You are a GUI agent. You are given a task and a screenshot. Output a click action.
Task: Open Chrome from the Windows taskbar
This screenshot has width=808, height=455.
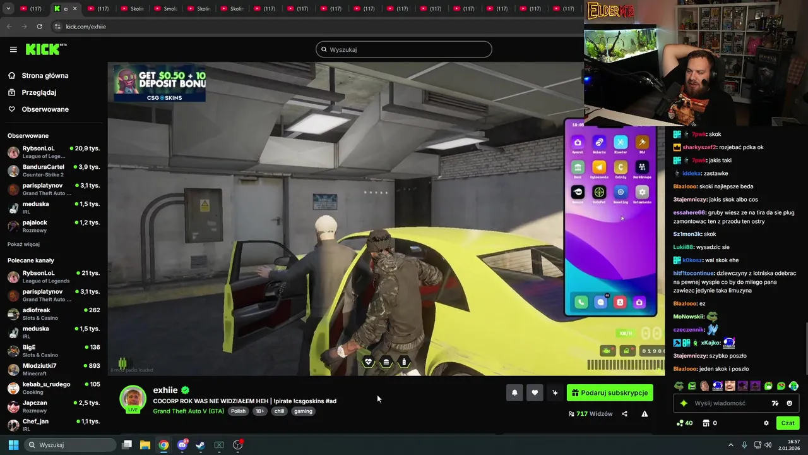pyautogui.click(x=163, y=445)
